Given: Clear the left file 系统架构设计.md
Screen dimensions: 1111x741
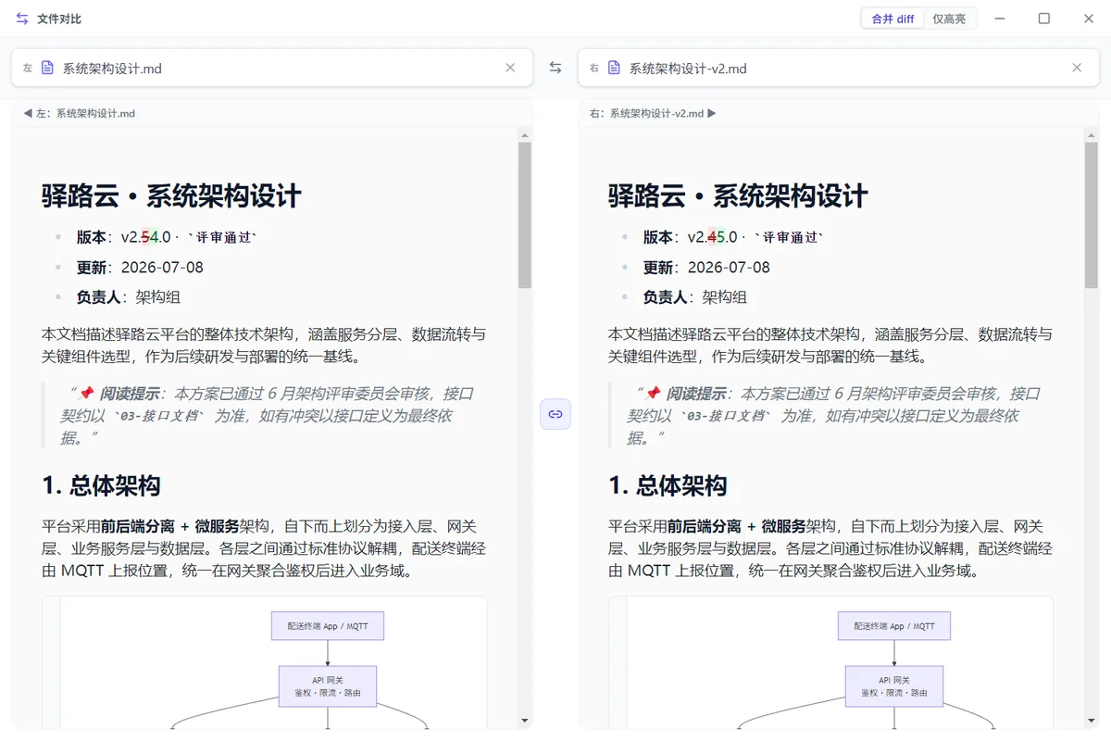Looking at the screenshot, I should pos(510,68).
